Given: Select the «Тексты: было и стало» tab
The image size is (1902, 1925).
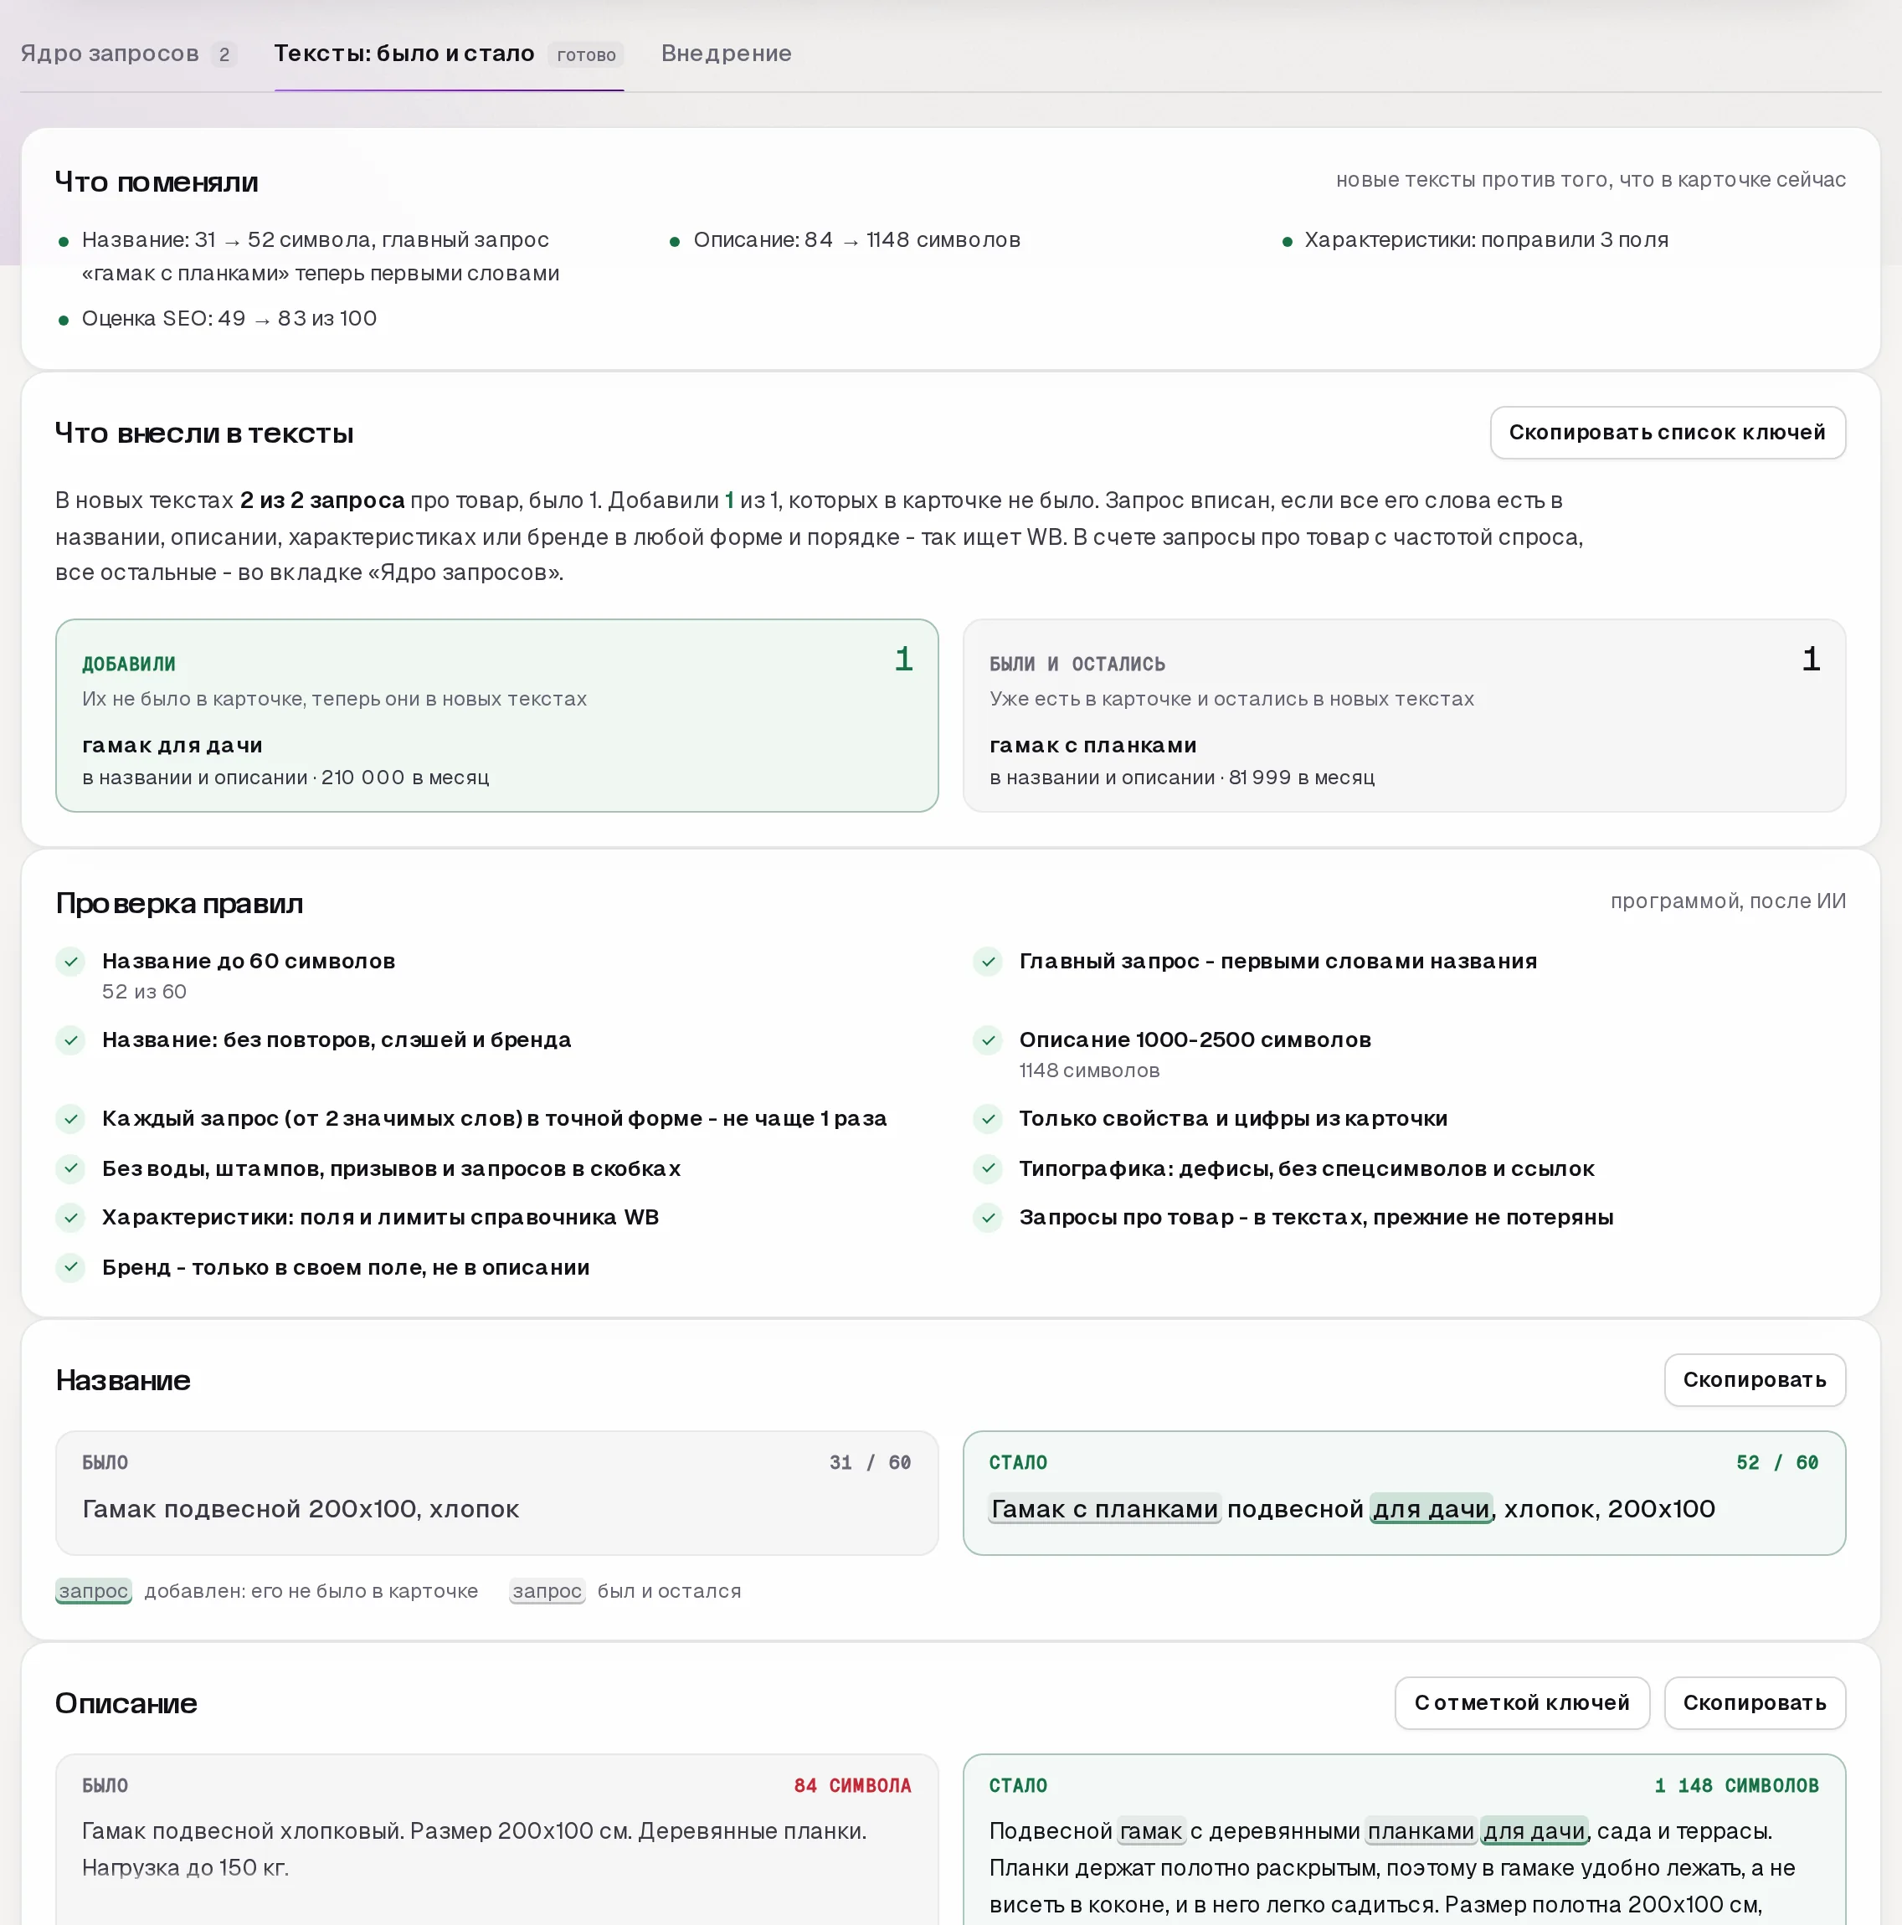Looking at the screenshot, I should pyautogui.click(x=449, y=54).
